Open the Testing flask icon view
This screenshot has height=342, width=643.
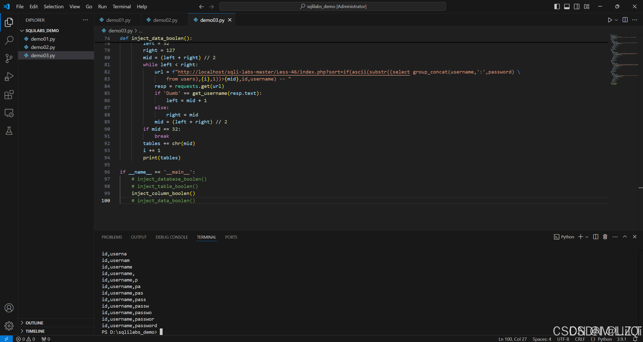coord(9,131)
